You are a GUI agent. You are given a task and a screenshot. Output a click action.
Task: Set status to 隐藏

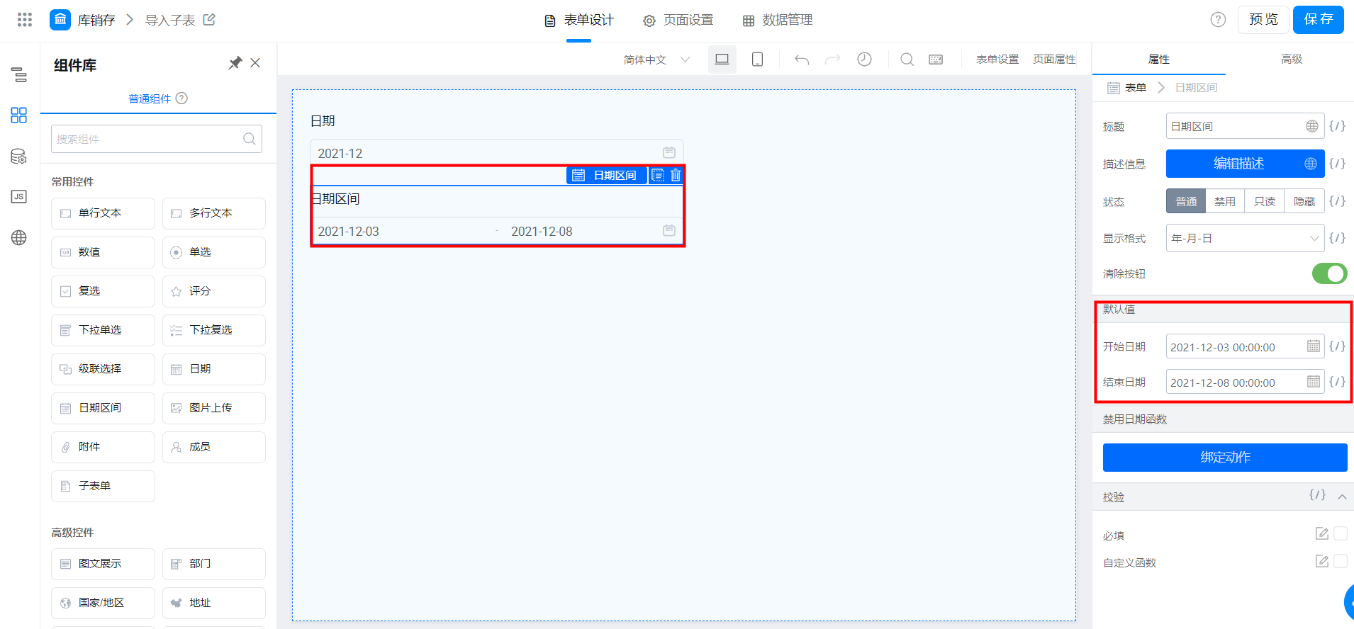click(1304, 201)
